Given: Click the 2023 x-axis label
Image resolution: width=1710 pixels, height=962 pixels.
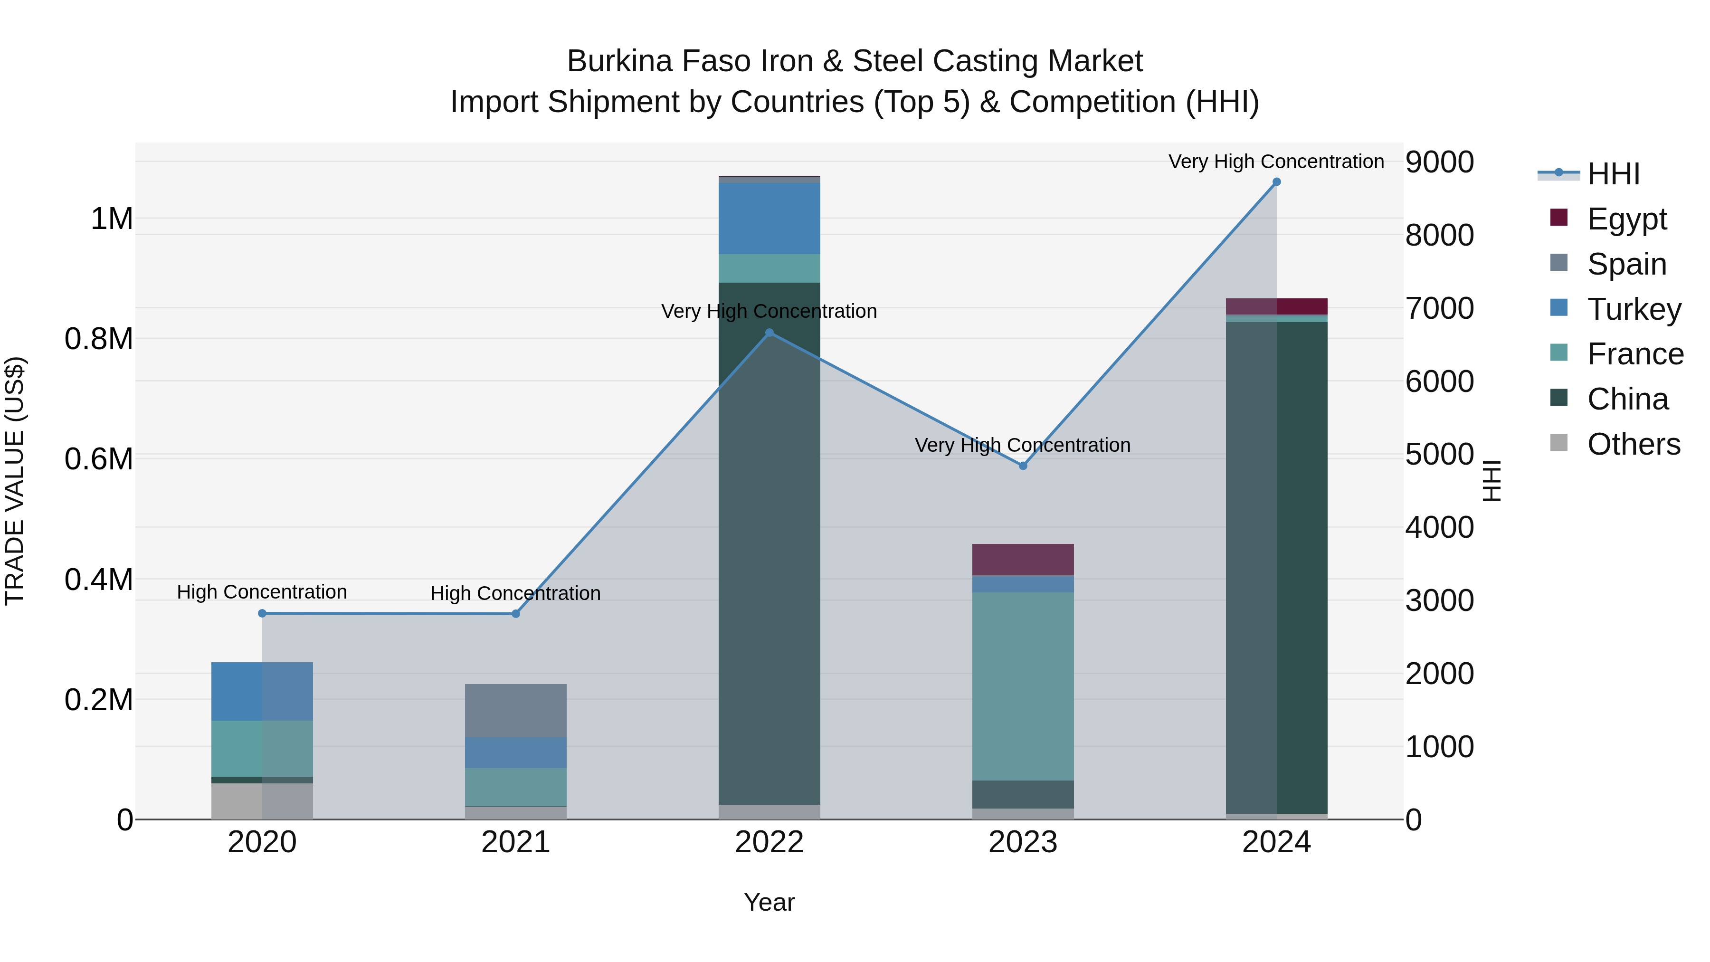Looking at the screenshot, I should [x=1023, y=842].
